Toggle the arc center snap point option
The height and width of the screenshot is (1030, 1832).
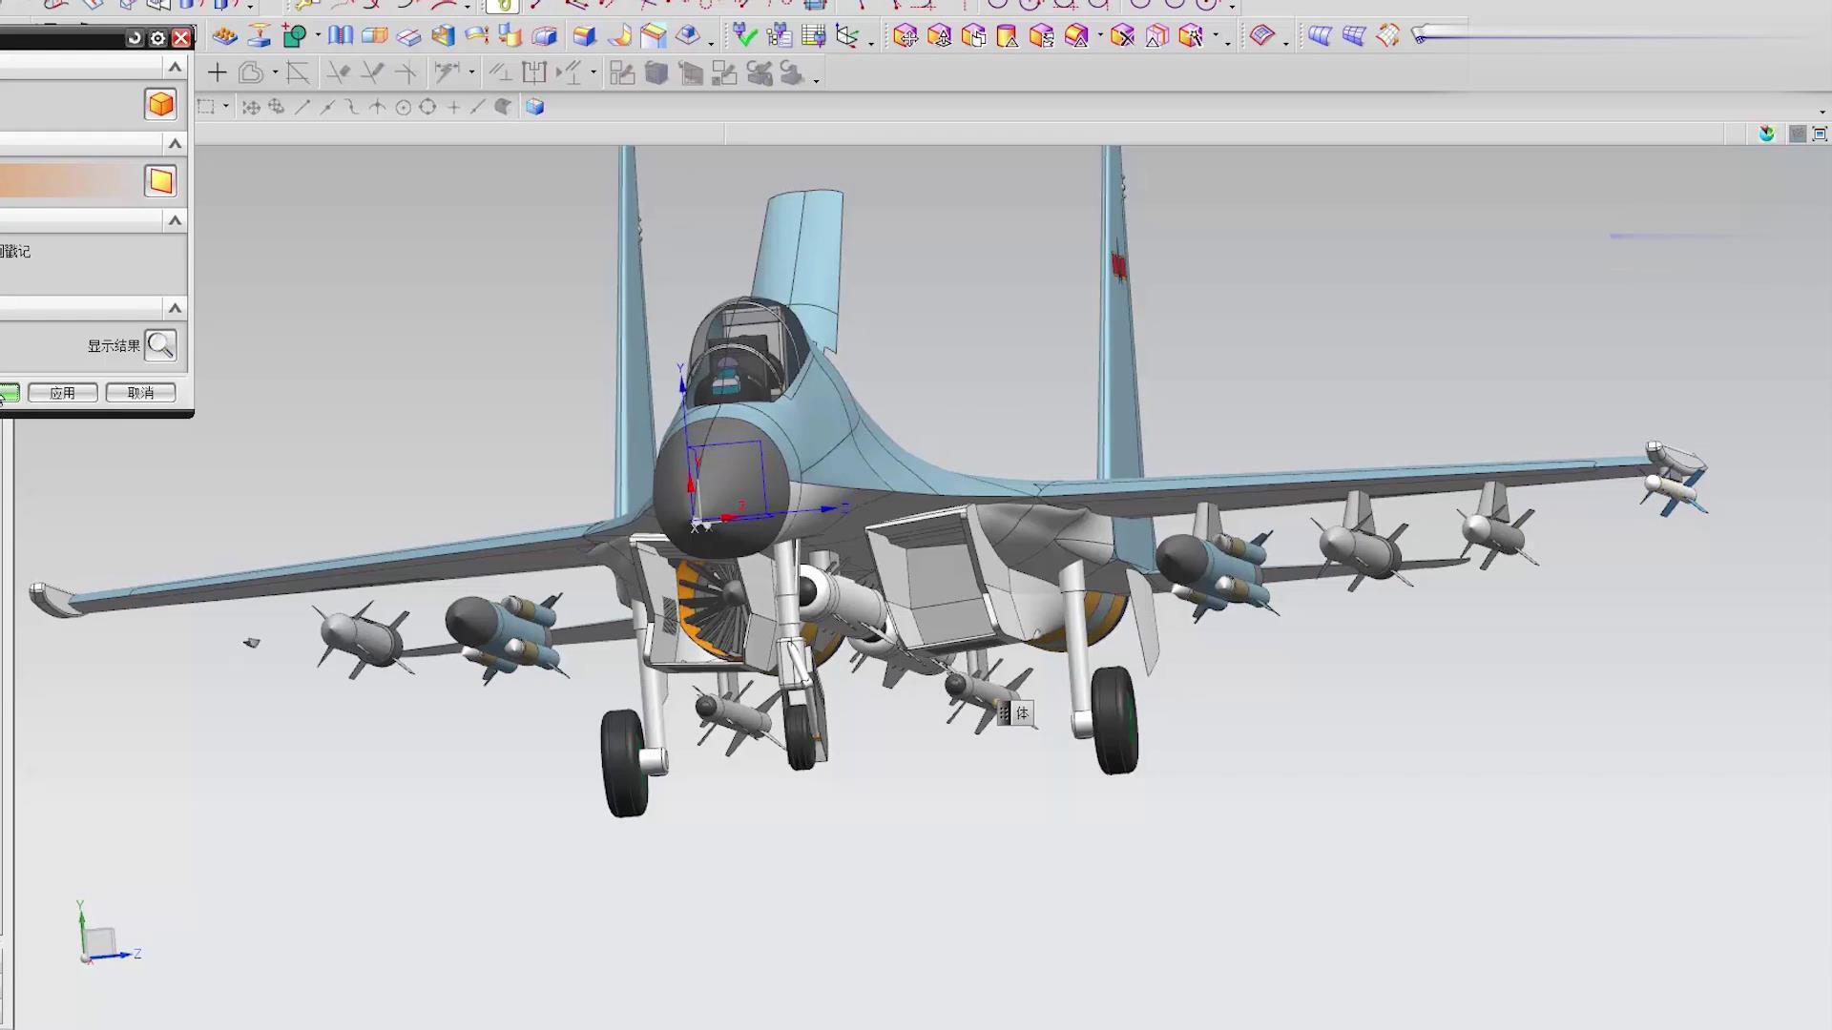(x=403, y=108)
